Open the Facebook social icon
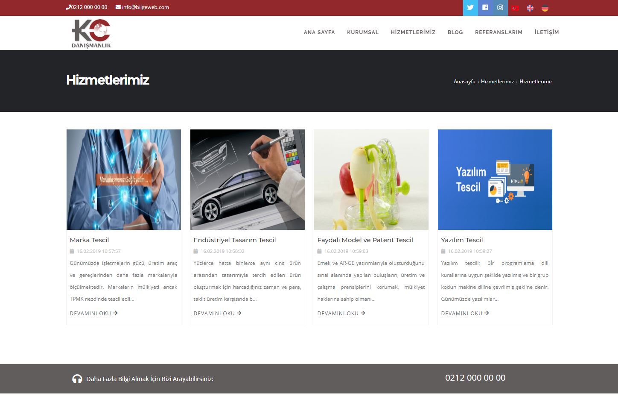618x405 pixels. click(x=485, y=8)
